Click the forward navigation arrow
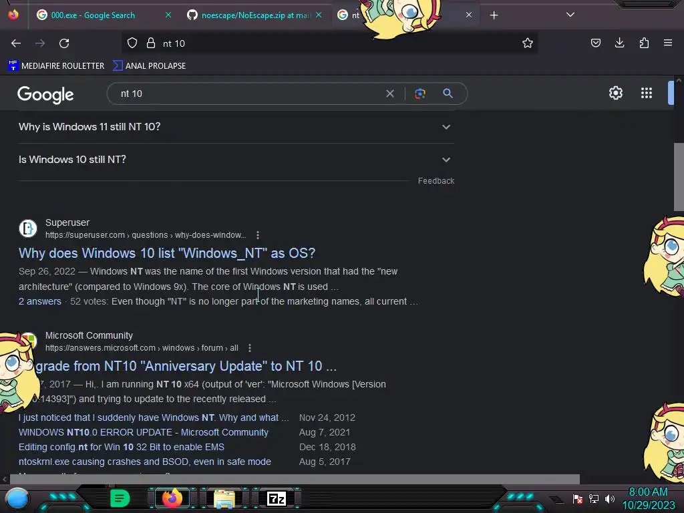The height and width of the screenshot is (513, 684). click(40, 43)
